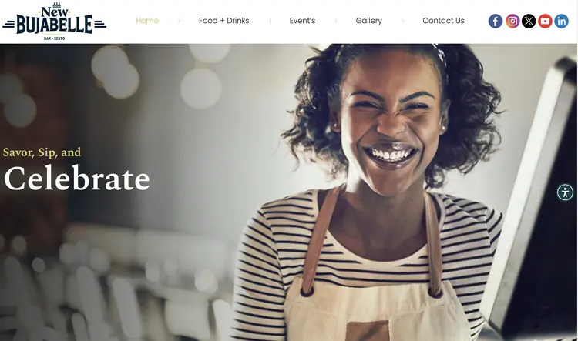Go to the Contact Us page
The height and width of the screenshot is (341, 578).
coord(443,21)
